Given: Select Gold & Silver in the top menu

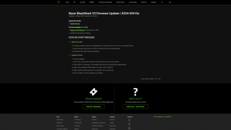Looking at the screenshot, I should pyautogui.click(x=120, y=2).
